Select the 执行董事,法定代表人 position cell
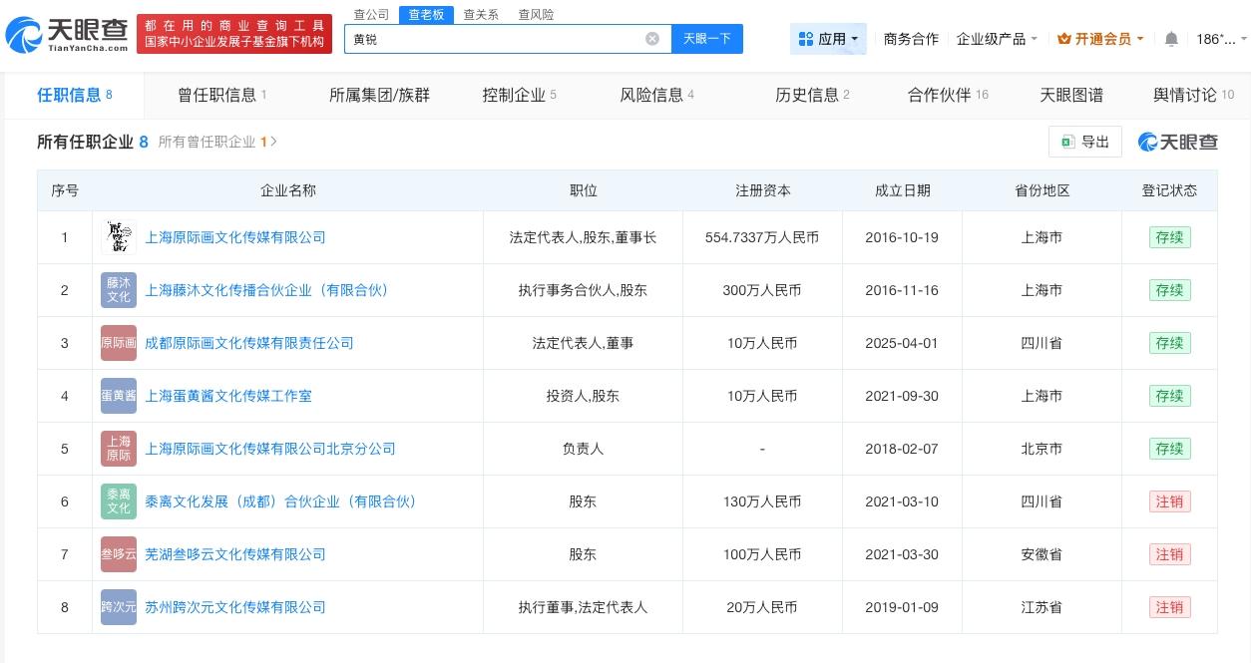The height and width of the screenshot is (663, 1251). click(x=583, y=607)
